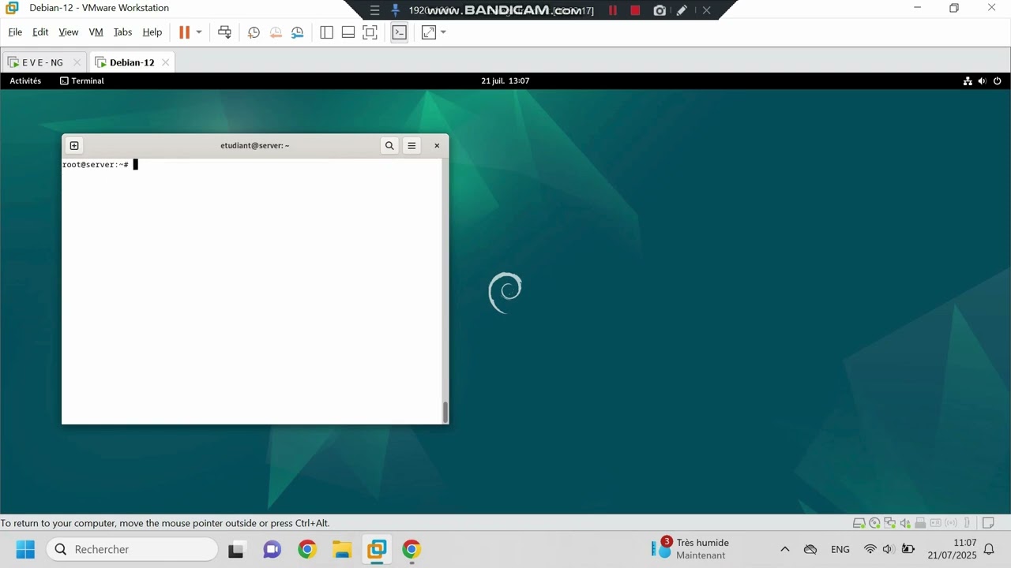The image size is (1011, 568).
Task: Toggle the VMware library sidebar view
Action: (326, 32)
